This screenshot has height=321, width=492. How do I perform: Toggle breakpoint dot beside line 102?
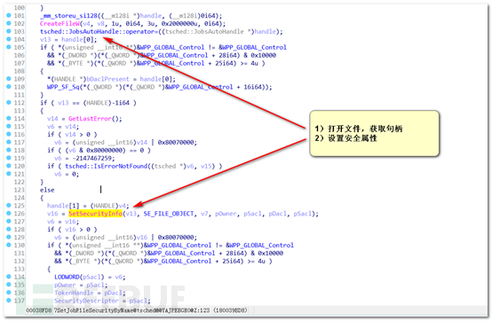click(x=9, y=23)
